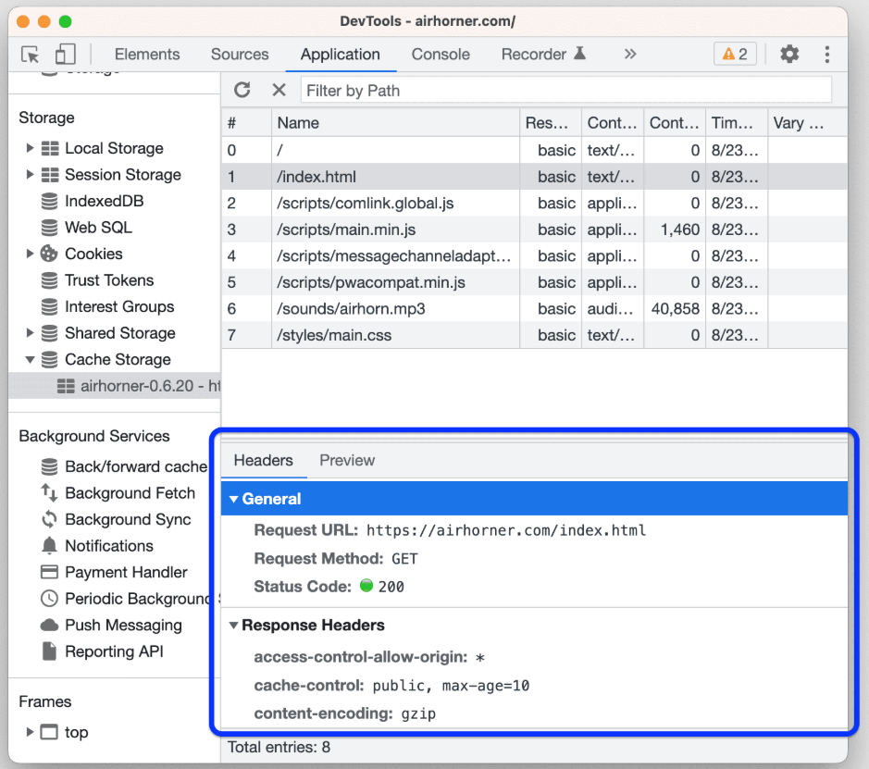Sort entries by the Name column header

click(x=395, y=123)
